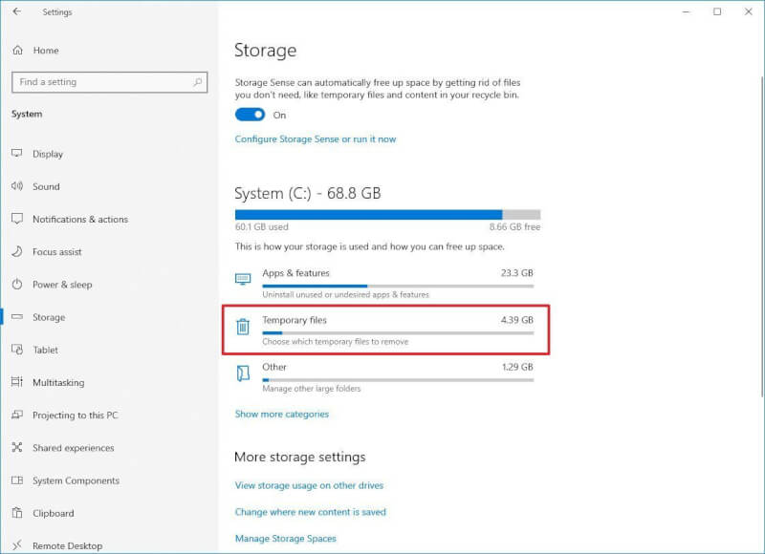Screen dimensions: 765x554
Task: Open Temporary files 4.39 GB entry
Action: [x=386, y=330]
